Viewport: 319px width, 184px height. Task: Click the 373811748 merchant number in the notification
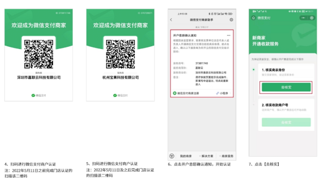(202, 63)
